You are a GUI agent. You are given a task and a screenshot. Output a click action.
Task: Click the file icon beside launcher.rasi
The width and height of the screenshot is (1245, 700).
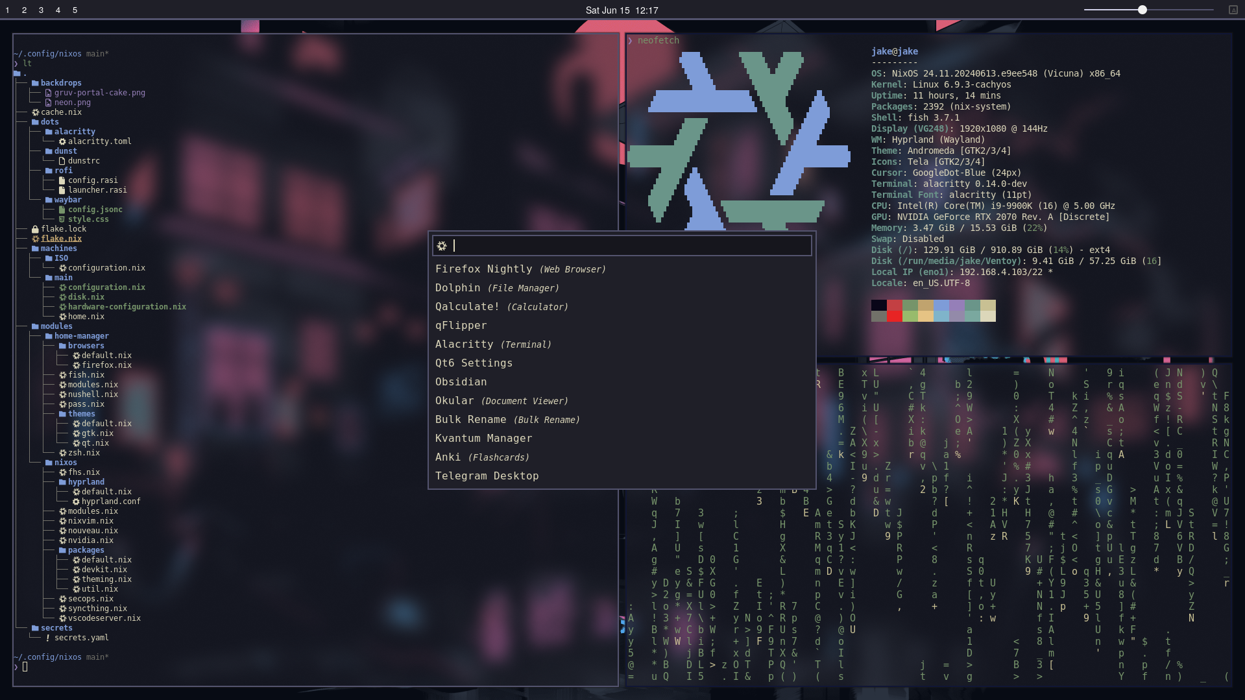(62, 190)
